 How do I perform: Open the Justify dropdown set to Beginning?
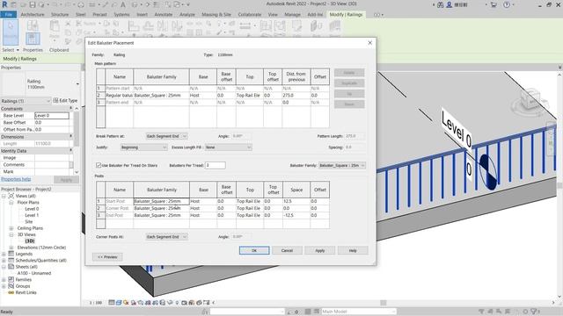pyautogui.click(x=143, y=147)
